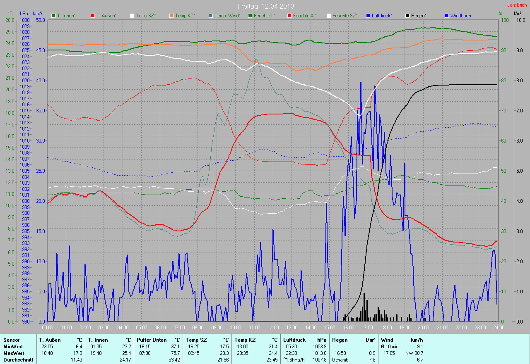Viewport: 530px width, 364px height.
Task: Click the 18:00 time axis marker
Action: point(386,327)
